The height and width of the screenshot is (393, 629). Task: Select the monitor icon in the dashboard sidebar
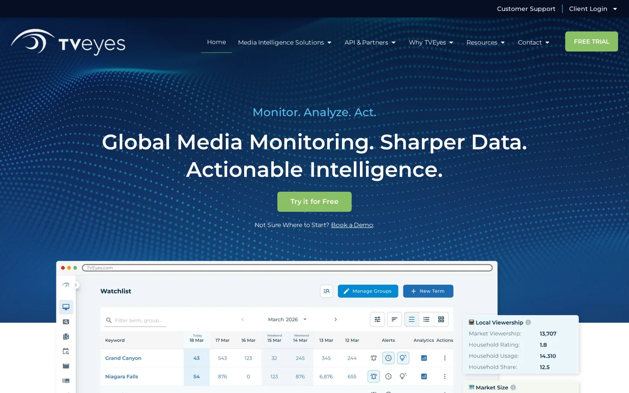[66, 307]
